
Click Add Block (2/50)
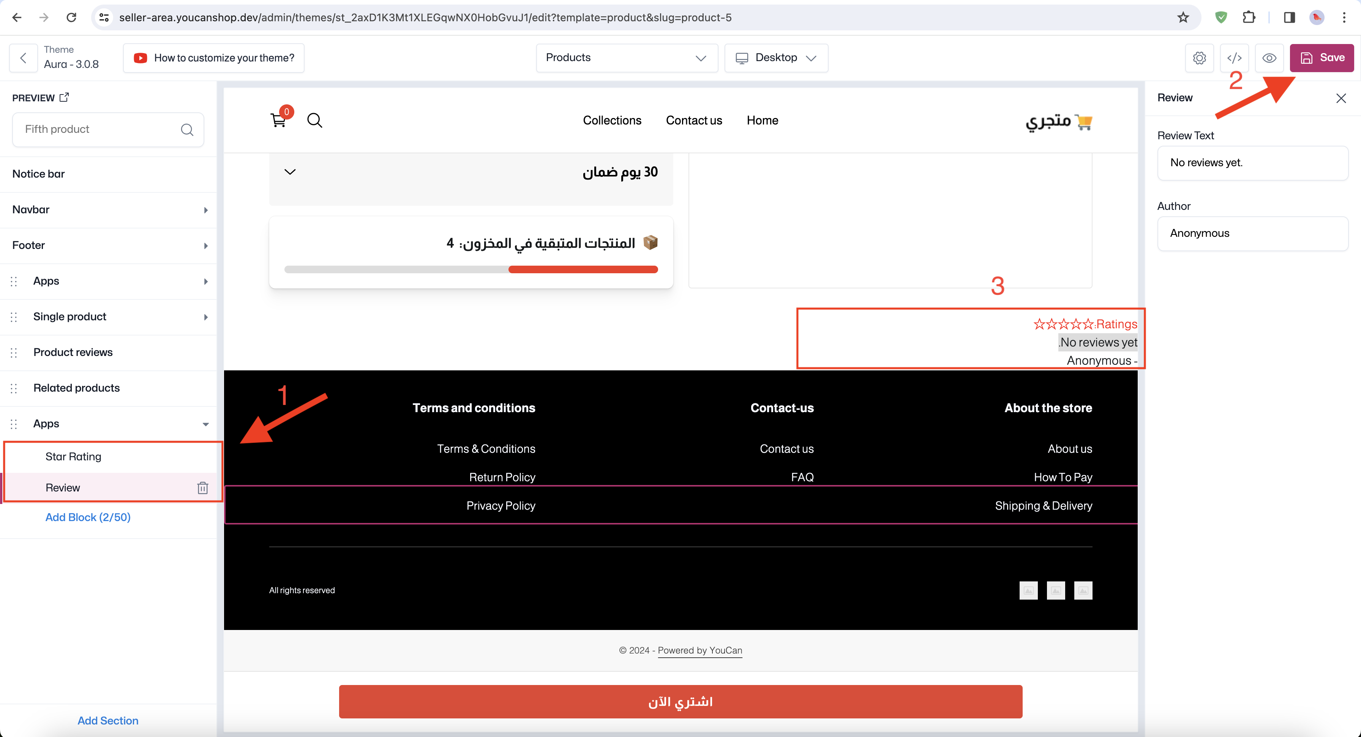[x=88, y=517]
